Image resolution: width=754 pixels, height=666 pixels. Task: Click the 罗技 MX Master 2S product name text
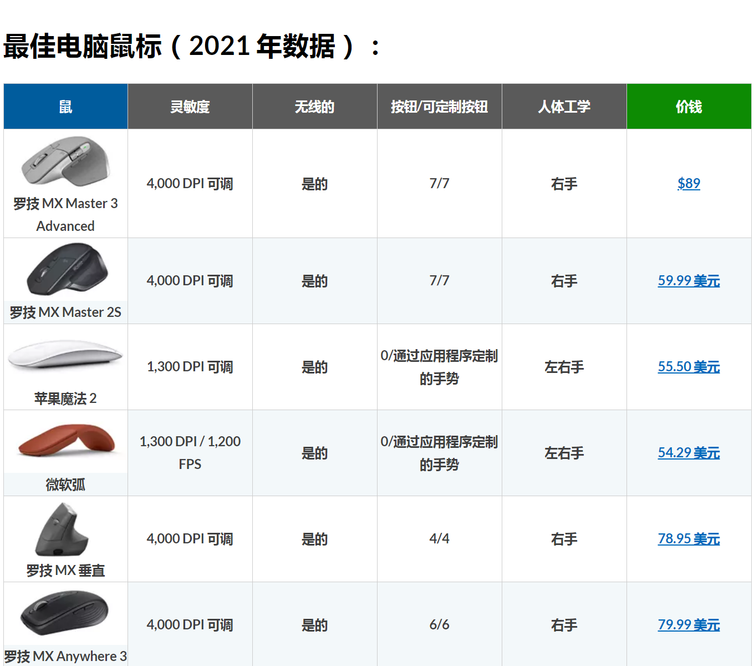[x=65, y=312]
